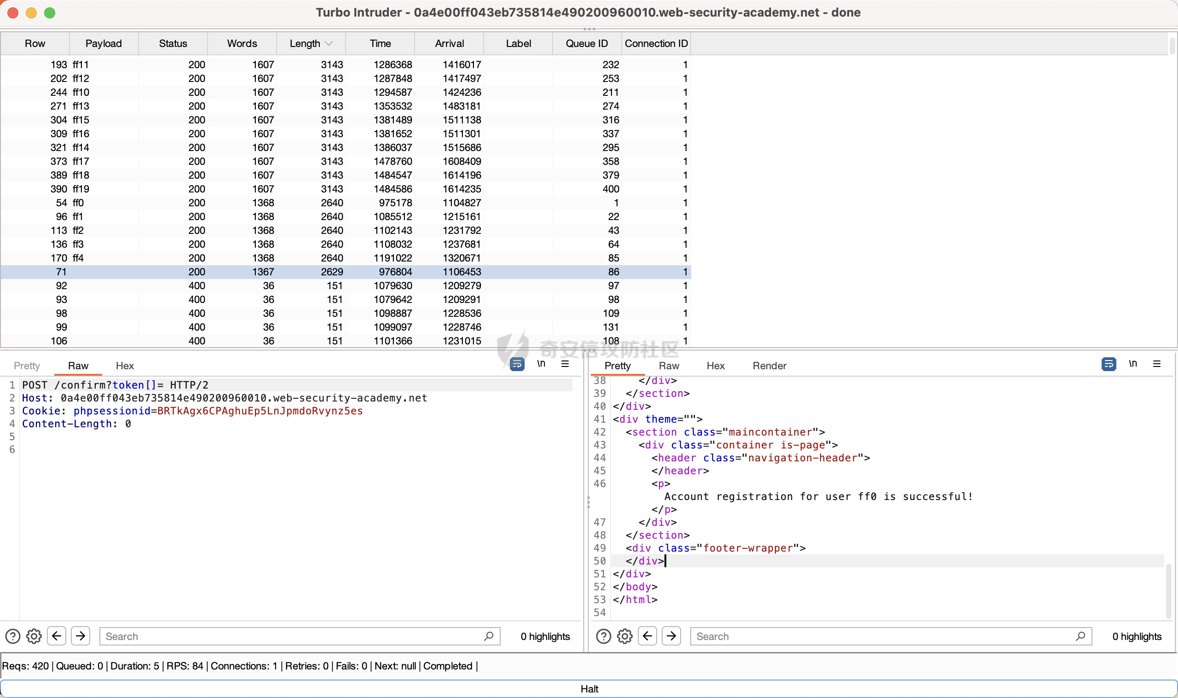Toggle show non-printable \n in response pane

coord(1132,364)
